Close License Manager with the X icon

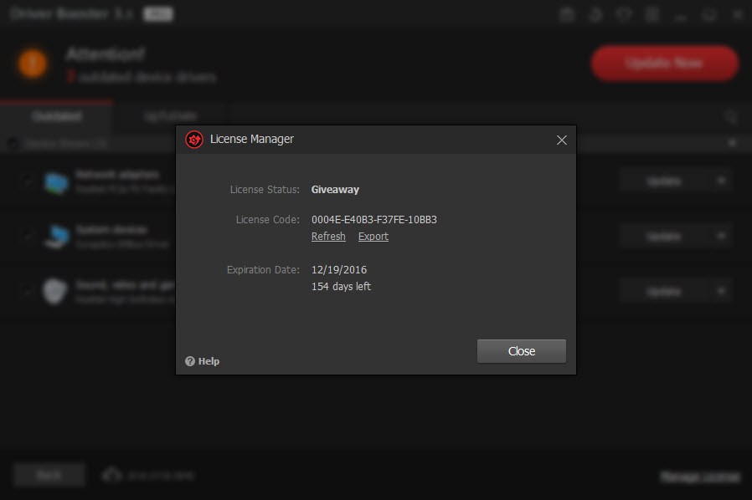(562, 140)
